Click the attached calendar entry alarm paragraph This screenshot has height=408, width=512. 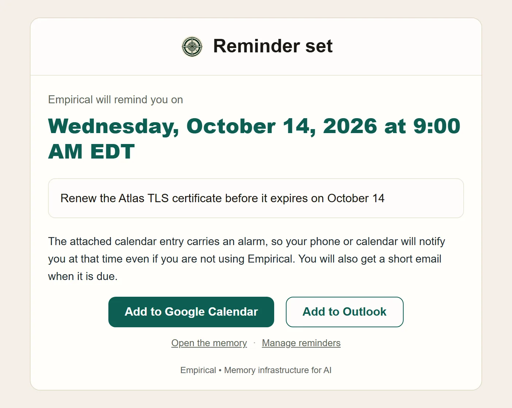(x=247, y=259)
